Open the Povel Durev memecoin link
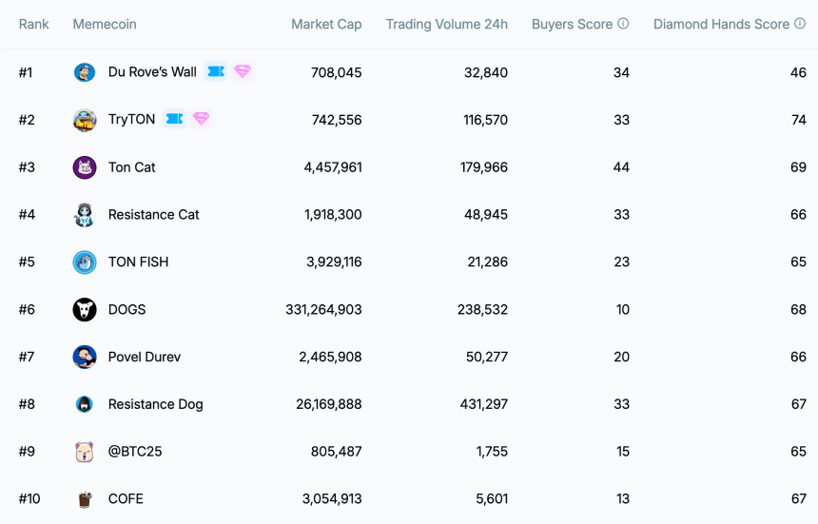818x524 pixels. 145,357
